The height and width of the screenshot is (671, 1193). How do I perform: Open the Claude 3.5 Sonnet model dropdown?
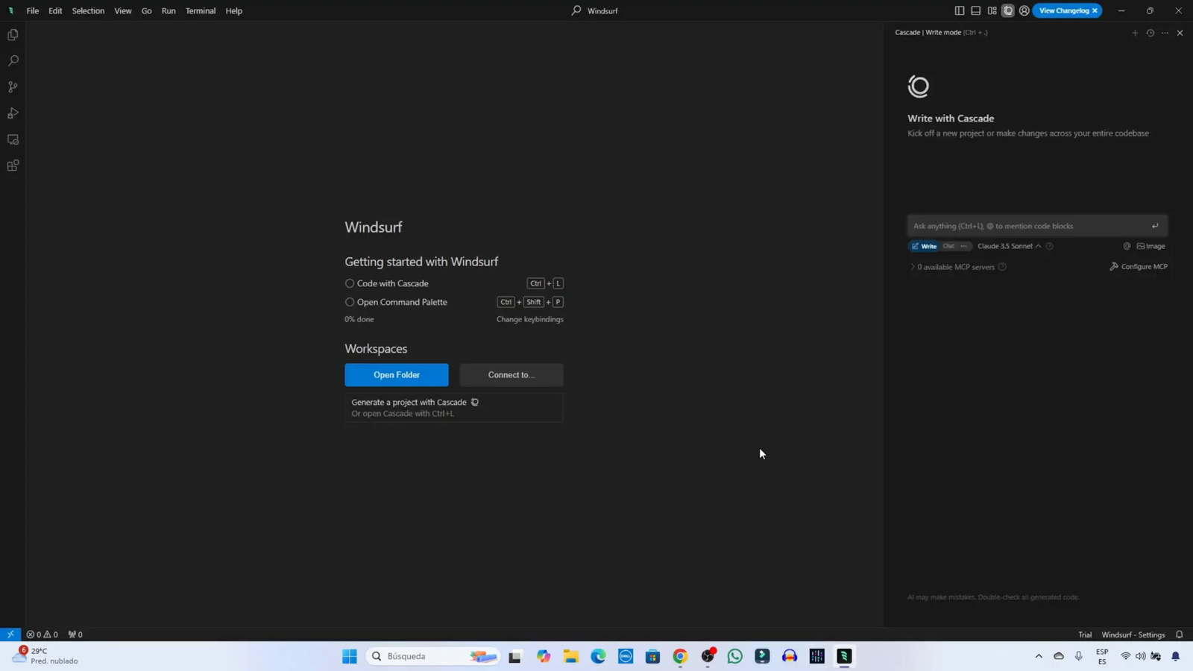1008,246
